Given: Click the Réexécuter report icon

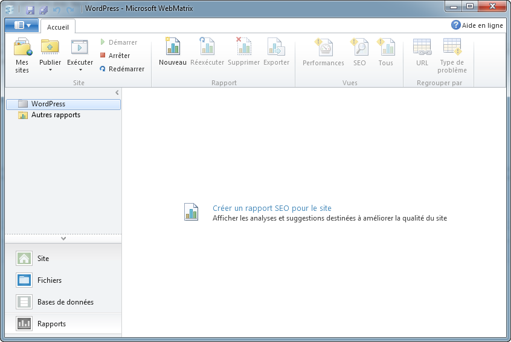Looking at the screenshot, I should coord(207,46).
